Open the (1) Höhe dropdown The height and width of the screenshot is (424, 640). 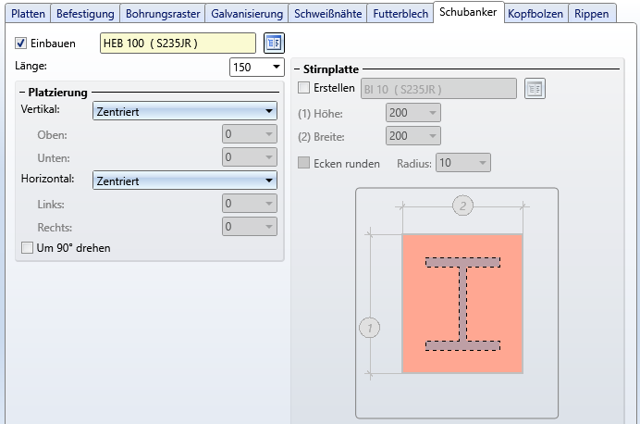[x=413, y=113]
